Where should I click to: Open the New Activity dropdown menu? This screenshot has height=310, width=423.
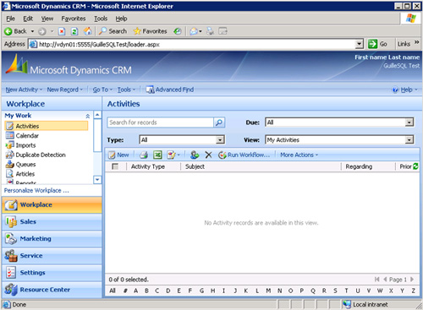[x=24, y=90]
